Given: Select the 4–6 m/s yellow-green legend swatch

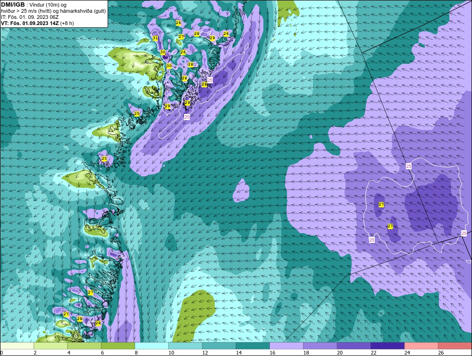Looking at the screenshot, I should coord(84,346).
